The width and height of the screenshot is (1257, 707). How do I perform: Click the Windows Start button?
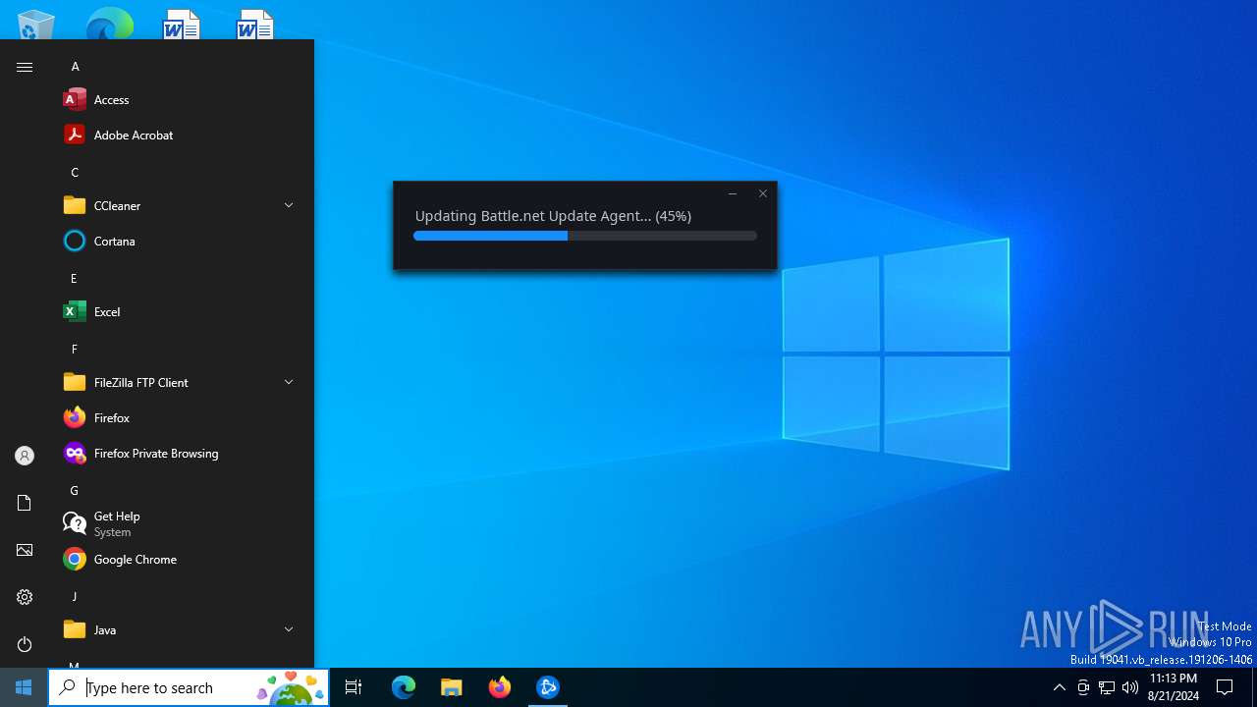click(x=24, y=687)
